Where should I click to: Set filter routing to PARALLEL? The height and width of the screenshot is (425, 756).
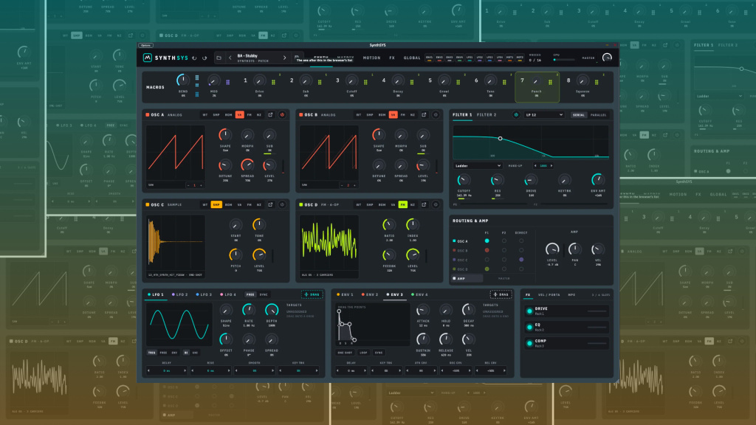point(598,114)
